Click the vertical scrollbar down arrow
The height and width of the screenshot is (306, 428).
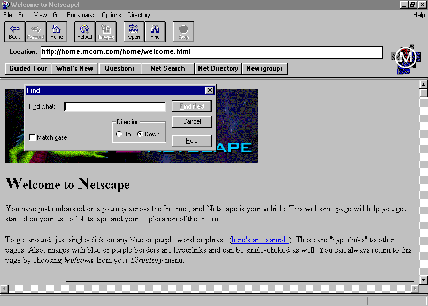(423, 280)
